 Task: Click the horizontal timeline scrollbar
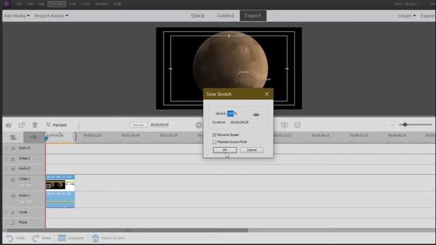[127, 230]
